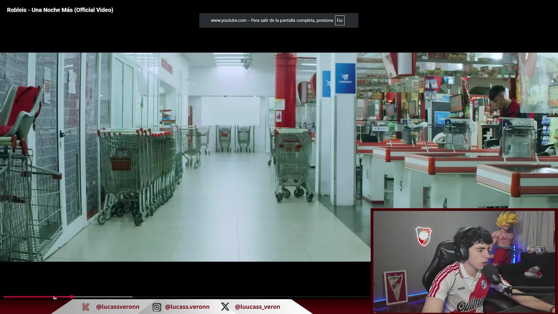Click the red scrubber handle on the progress bar
The width and height of the screenshot is (558, 314).
tap(71, 297)
